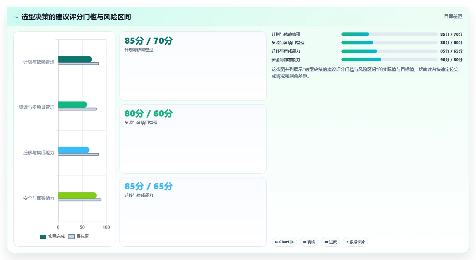Click the 85分 / 70分 progress row value
Viewport: 476px width, 260px height.
[x=451, y=34]
